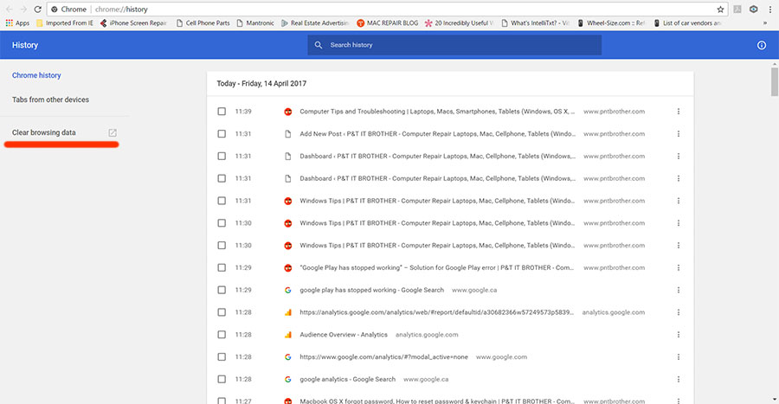The height and width of the screenshot is (404, 779).
Task: Check the https://www.google.com/analytics entry box
Action: coord(222,356)
